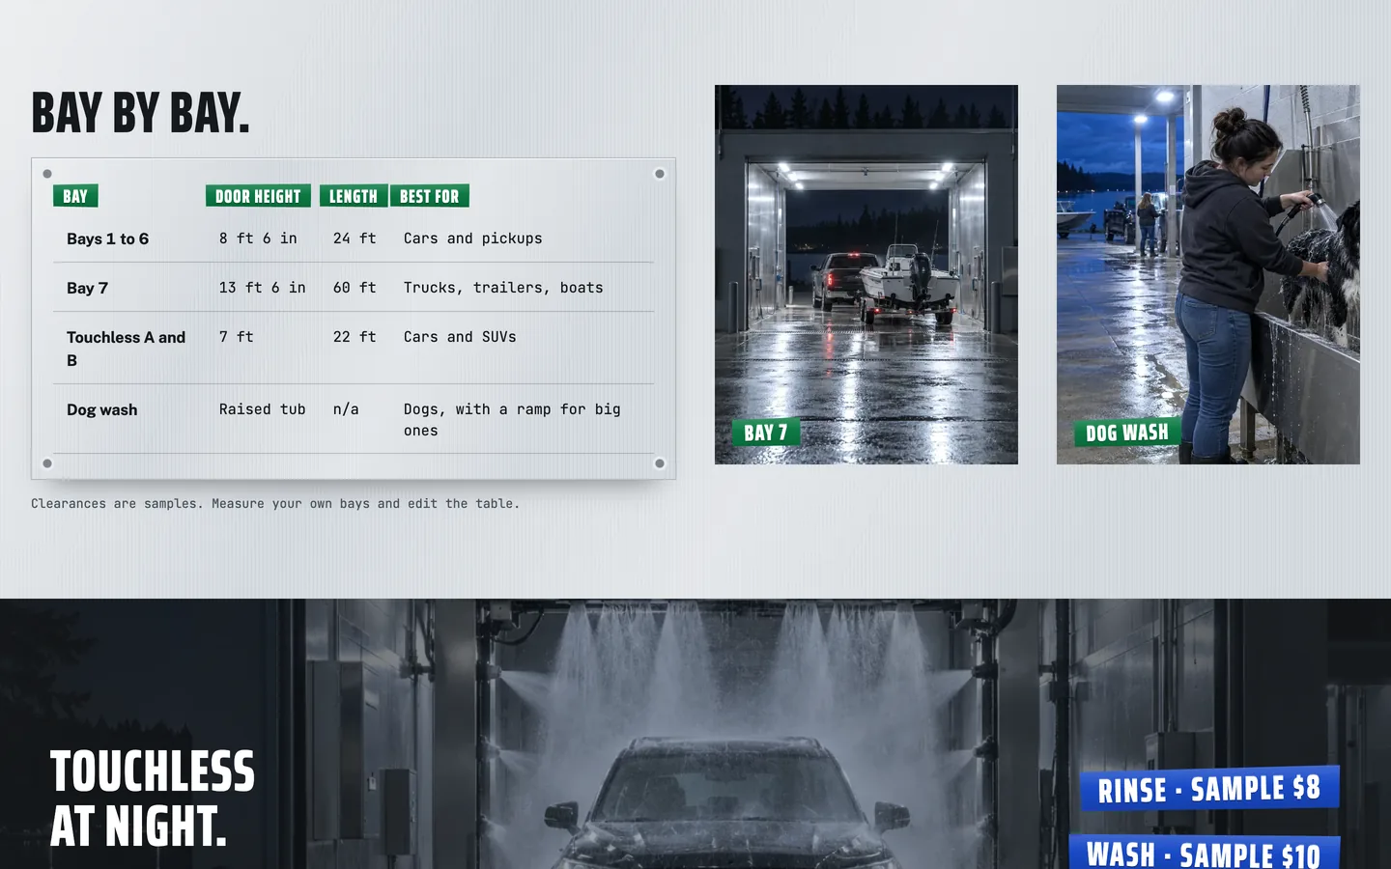Click the TOUCHLESS AT NIGHT heading

[x=153, y=799]
